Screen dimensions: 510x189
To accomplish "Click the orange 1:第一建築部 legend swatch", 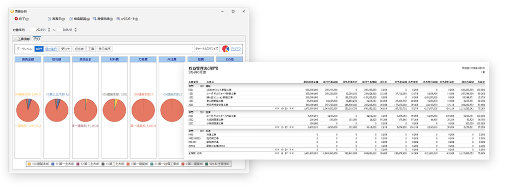I will click(x=128, y=165).
